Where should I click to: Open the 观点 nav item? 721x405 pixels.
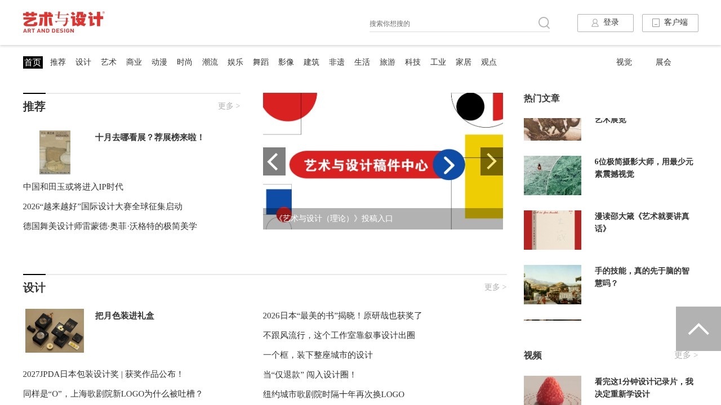pyautogui.click(x=489, y=62)
